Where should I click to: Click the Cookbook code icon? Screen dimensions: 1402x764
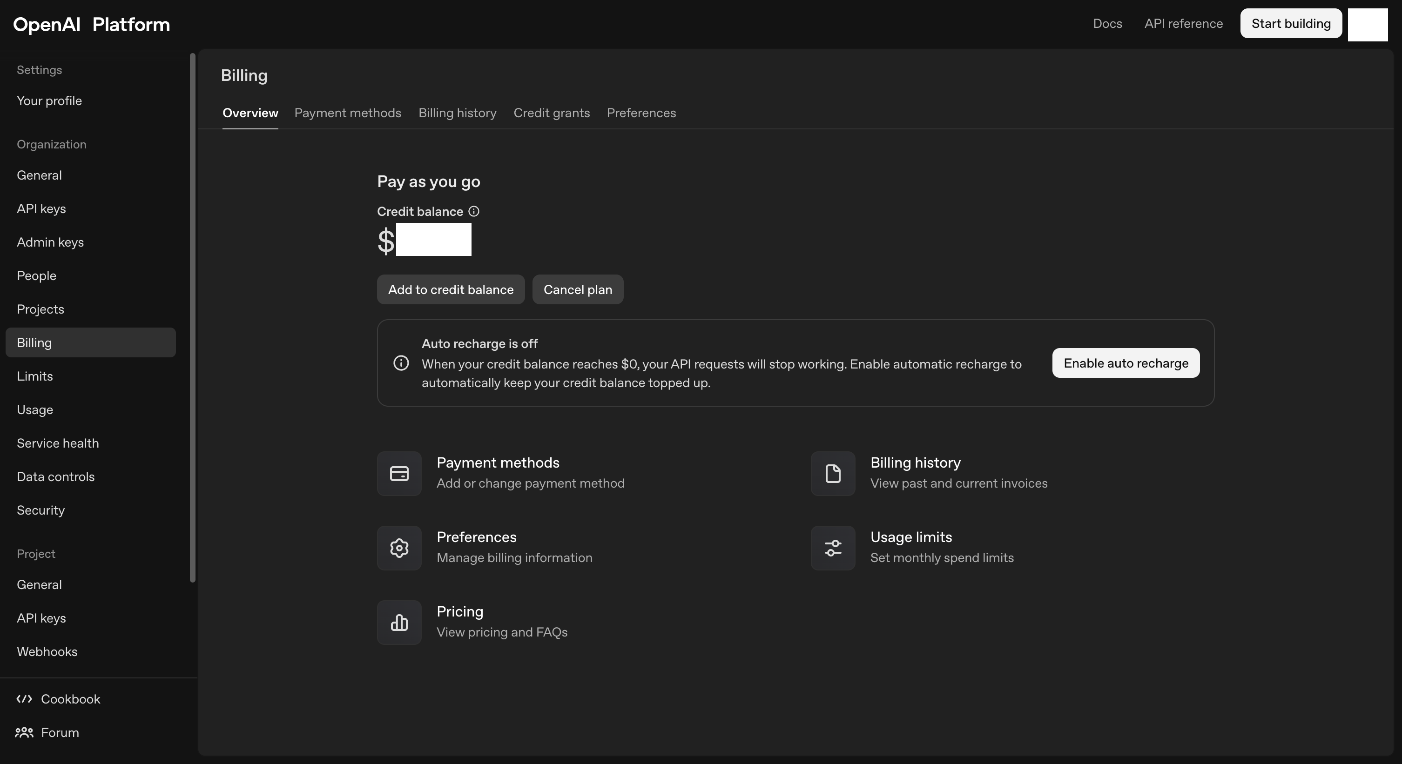click(24, 699)
